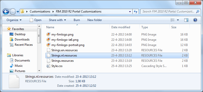Toggle the preview pane icon

pos(186,20)
